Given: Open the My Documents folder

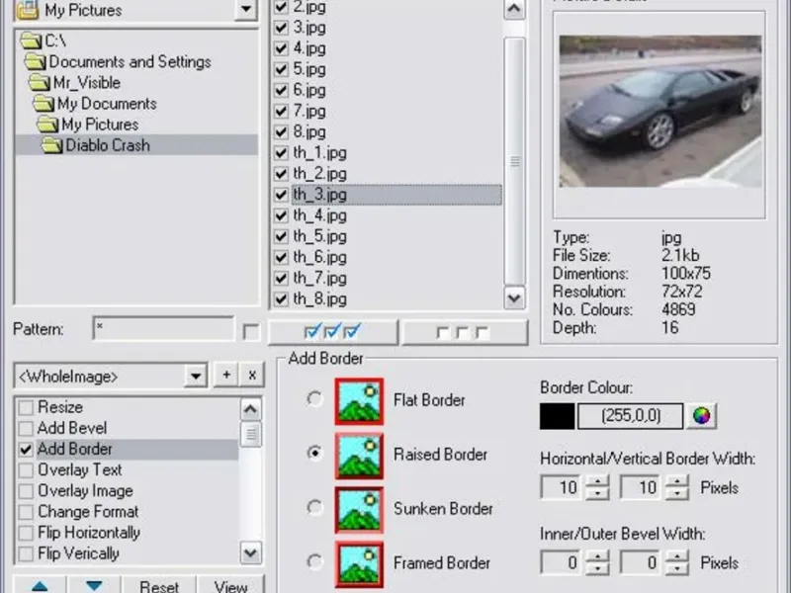Looking at the screenshot, I should coord(95,104).
